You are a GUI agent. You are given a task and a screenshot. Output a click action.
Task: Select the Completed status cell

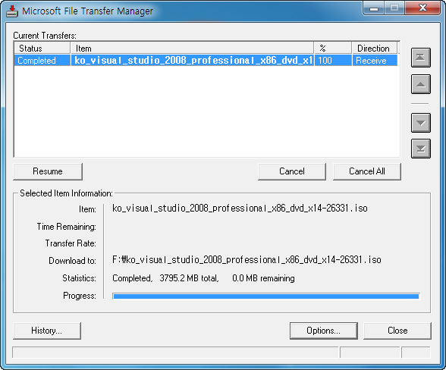tap(42, 61)
